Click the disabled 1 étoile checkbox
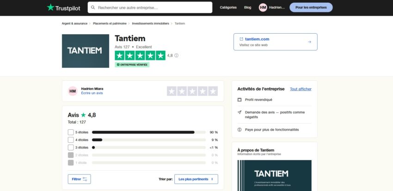This screenshot has height=191, width=393. point(71,163)
